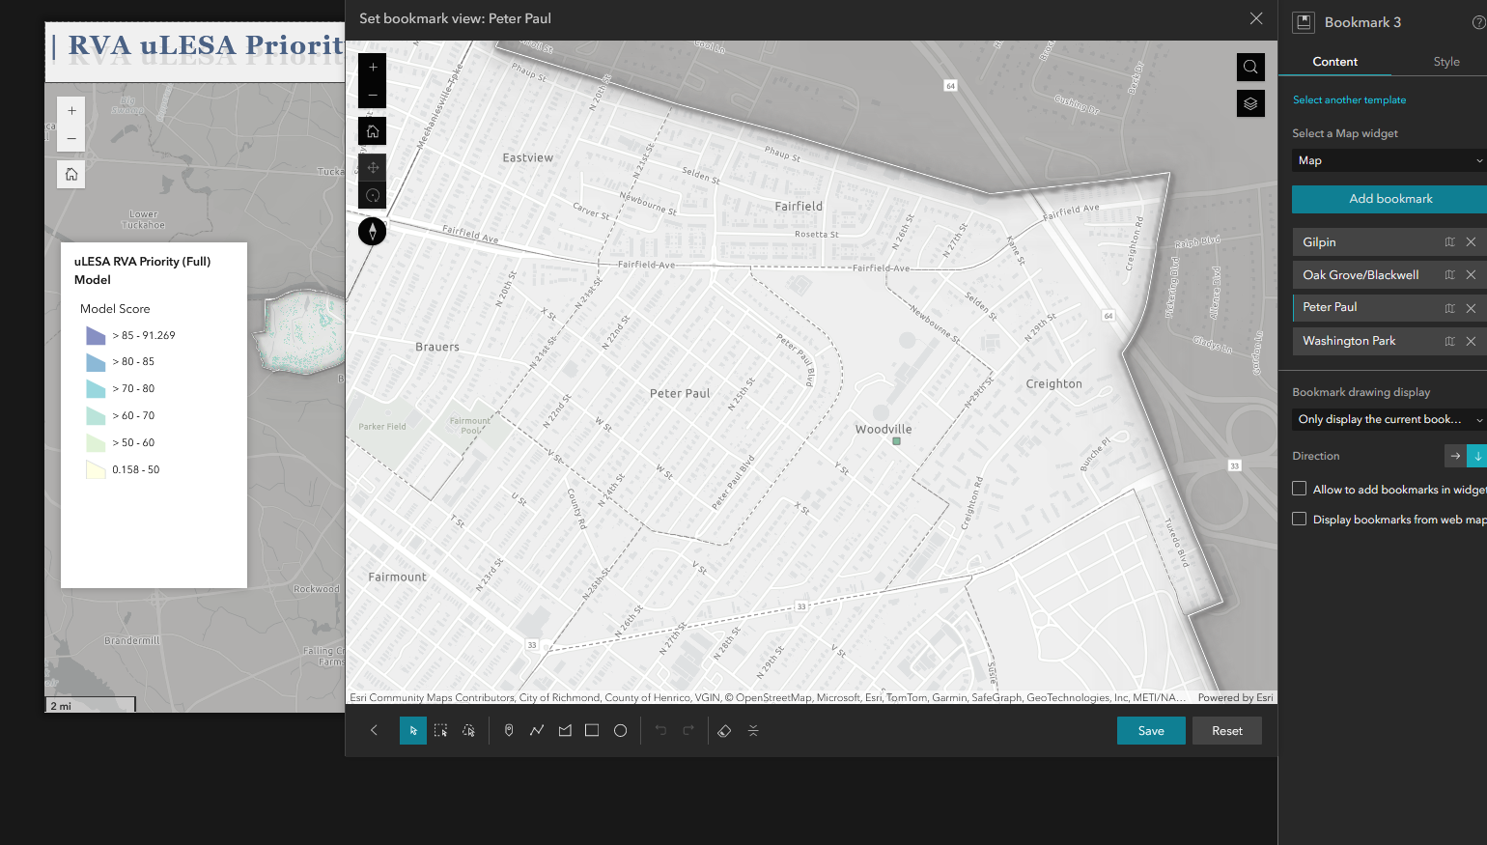
Task: Pick the Circle drawing tool
Action: point(620,730)
